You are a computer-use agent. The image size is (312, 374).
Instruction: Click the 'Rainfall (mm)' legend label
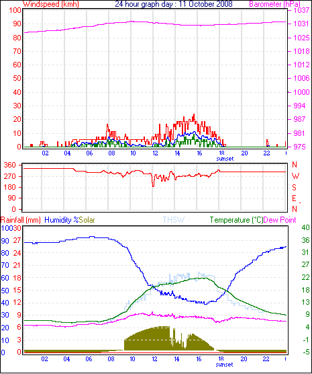point(21,220)
